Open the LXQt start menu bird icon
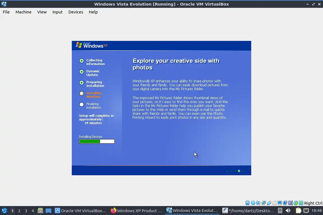This screenshot has width=323, height=215. [x=4, y=211]
